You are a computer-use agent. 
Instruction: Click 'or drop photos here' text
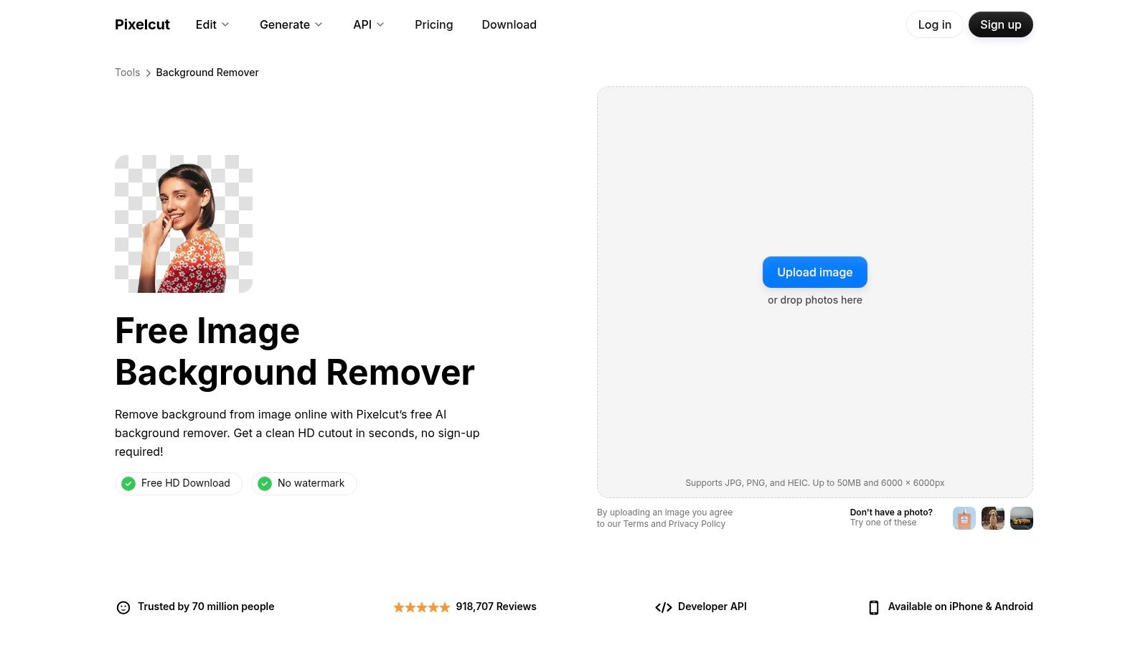[x=814, y=300]
